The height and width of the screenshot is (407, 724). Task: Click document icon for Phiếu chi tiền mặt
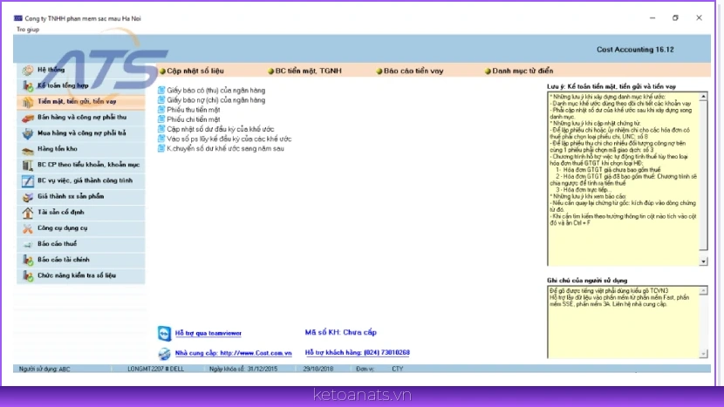tap(161, 119)
